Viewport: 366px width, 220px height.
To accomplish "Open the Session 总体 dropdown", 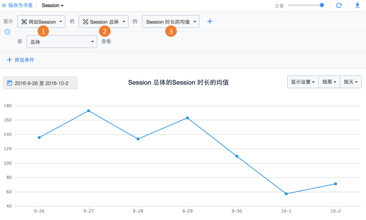I will click(x=104, y=22).
